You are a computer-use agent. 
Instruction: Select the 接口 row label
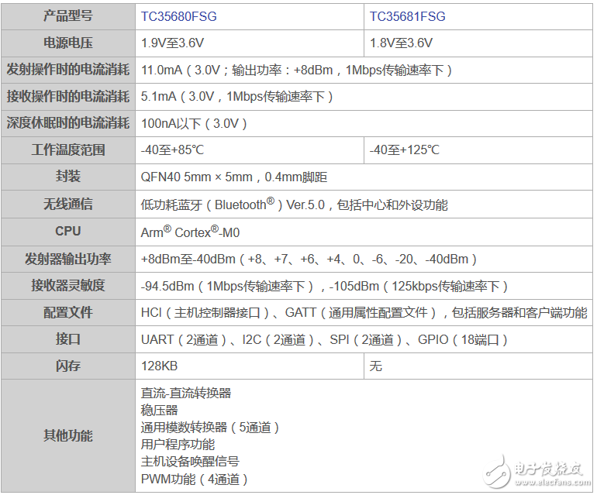tap(68, 339)
